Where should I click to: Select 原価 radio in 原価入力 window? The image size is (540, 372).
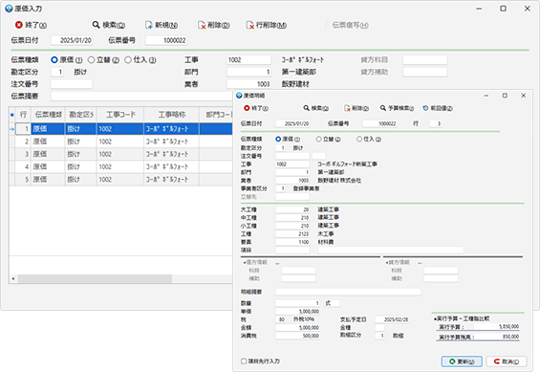[54, 60]
